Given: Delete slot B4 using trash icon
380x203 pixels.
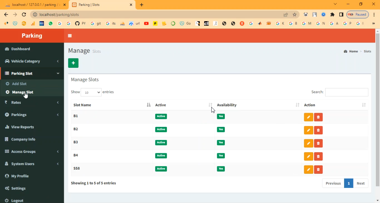Looking at the screenshot, I should 318,156.
